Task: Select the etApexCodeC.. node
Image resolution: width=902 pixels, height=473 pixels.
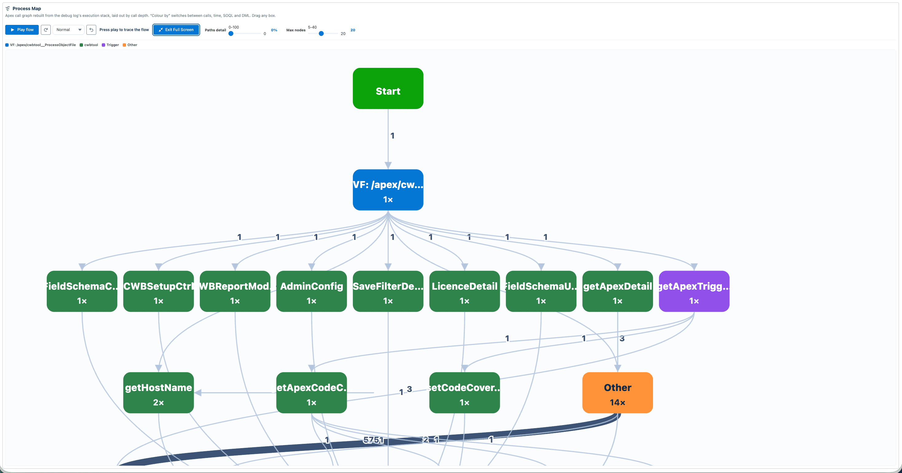Action: (x=312, y=393)
